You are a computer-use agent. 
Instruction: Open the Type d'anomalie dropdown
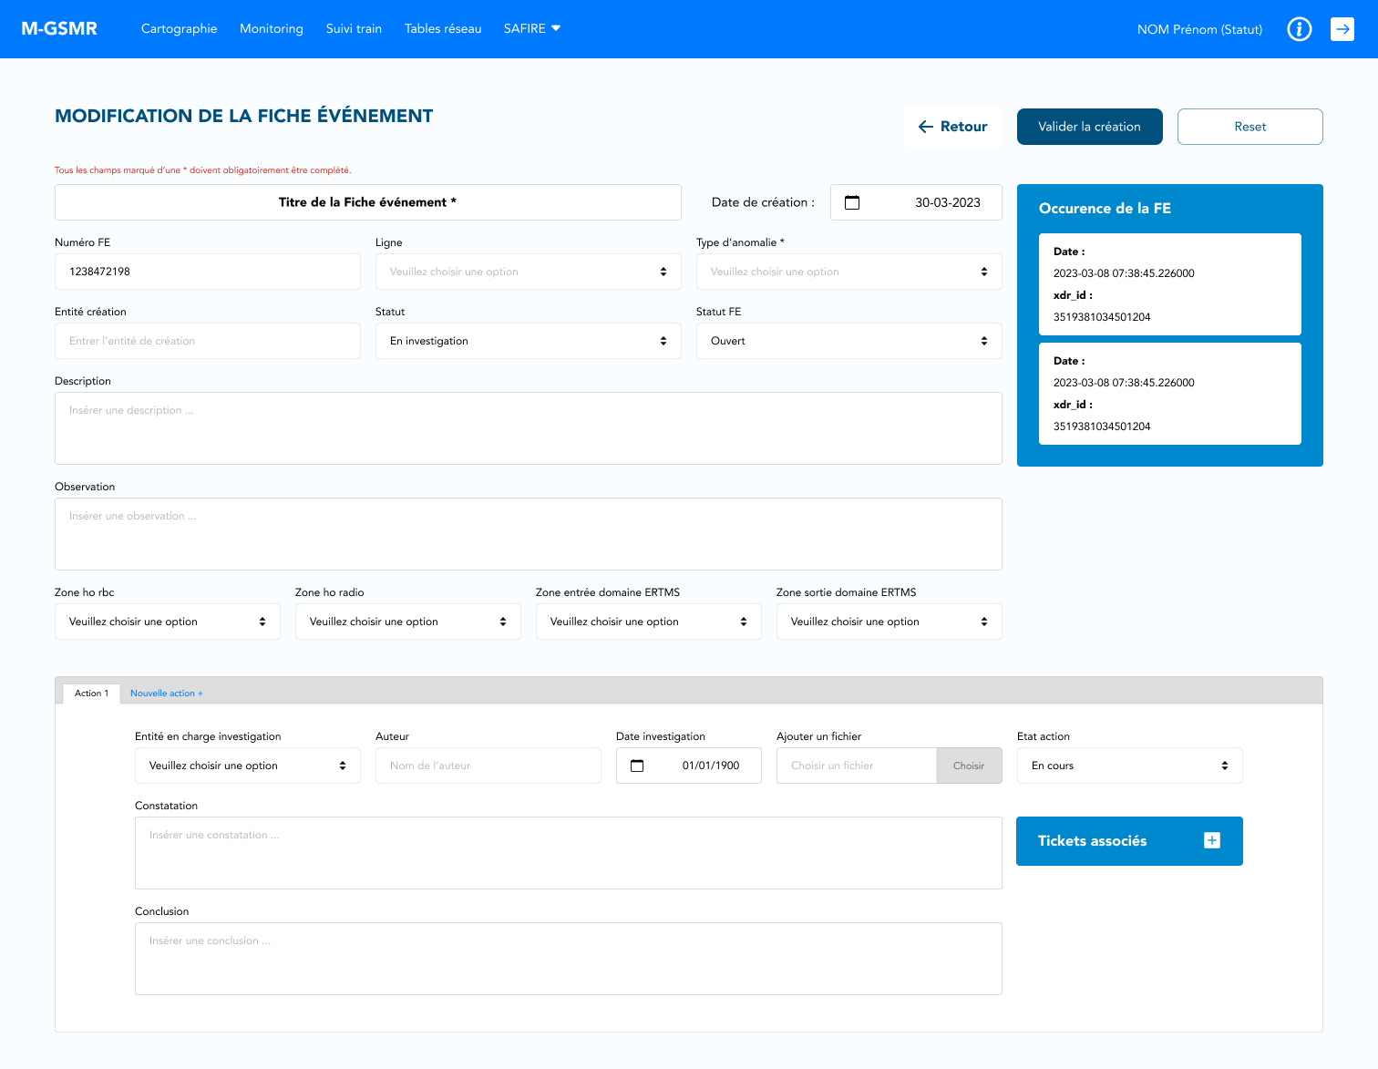point(848,272)
